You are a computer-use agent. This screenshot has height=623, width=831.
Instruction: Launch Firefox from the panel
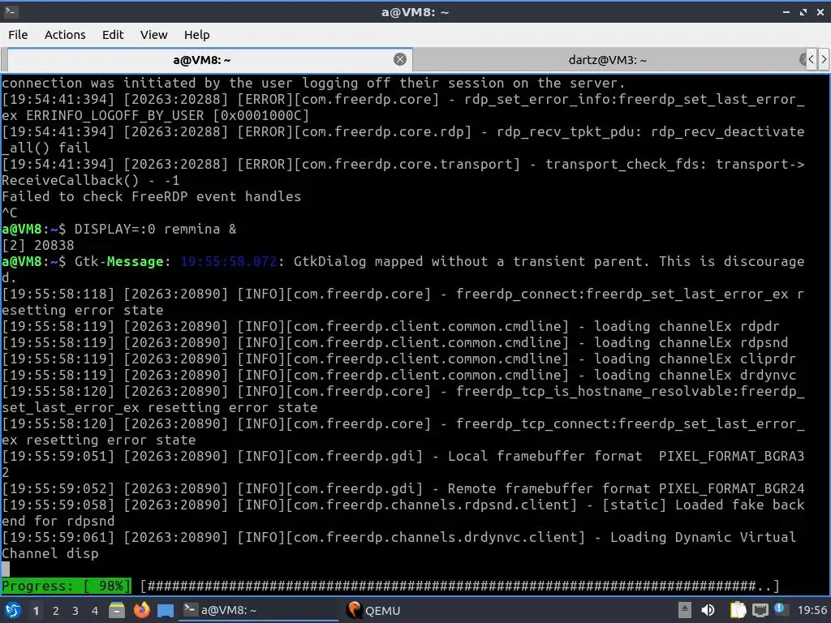click(141, 610)
